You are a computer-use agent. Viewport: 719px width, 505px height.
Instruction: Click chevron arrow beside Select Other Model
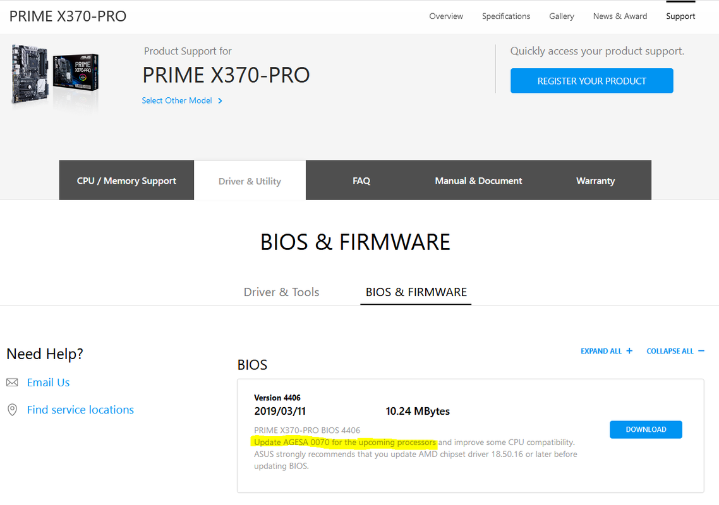(x=220, y=101)
